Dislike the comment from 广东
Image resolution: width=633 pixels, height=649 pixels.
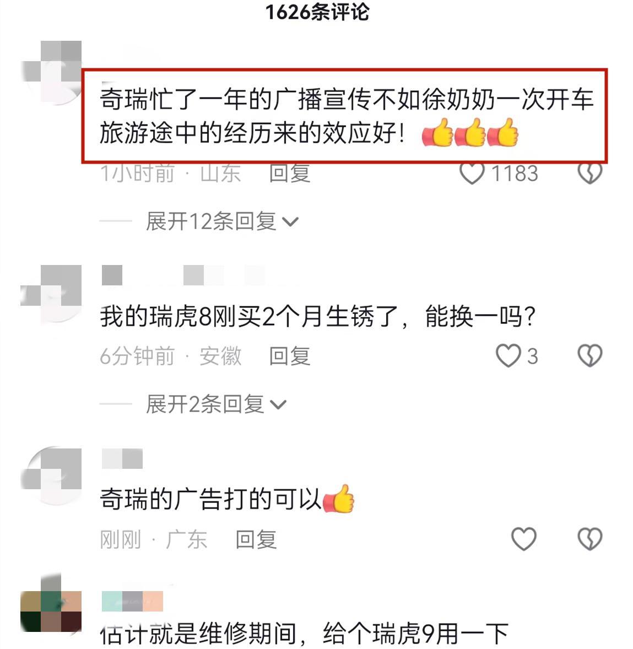(590, 539)
